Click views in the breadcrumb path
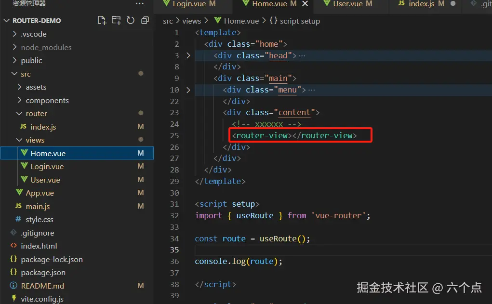The width and height of the screenshot is (492, 304). tap(192, 21)
